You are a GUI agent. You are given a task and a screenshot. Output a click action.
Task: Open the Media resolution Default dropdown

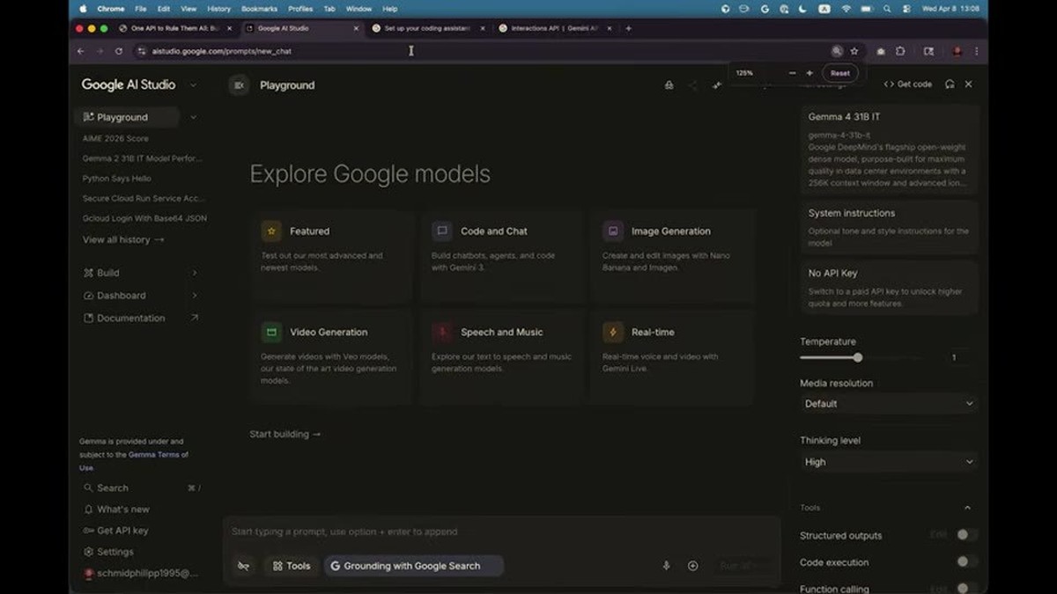coord(889,404)
